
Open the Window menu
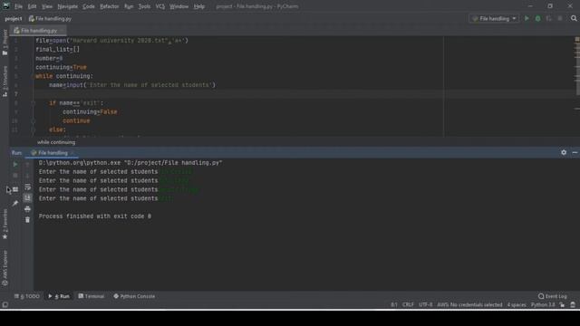179,6
